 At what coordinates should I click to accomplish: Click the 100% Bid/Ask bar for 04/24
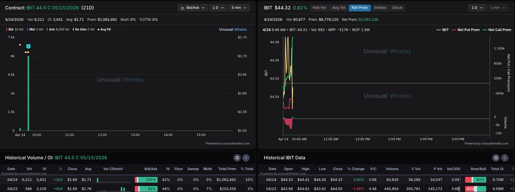pos(146,180)
